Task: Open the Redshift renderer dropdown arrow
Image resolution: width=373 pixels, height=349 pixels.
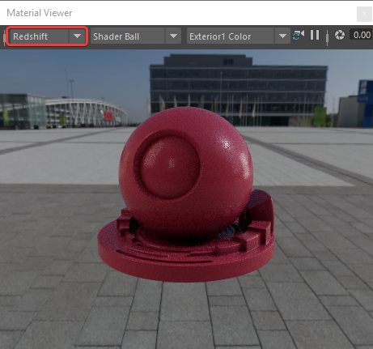Action: [77, 36]
